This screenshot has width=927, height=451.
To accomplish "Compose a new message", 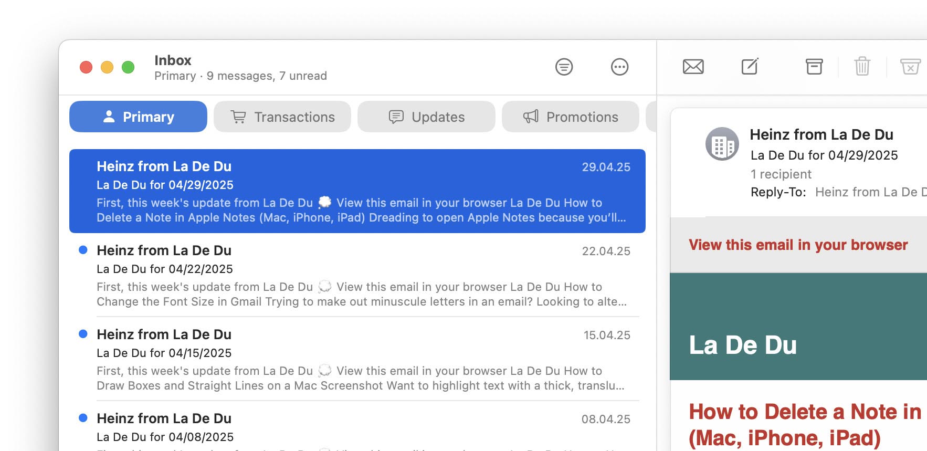I will tap(750, 66).
